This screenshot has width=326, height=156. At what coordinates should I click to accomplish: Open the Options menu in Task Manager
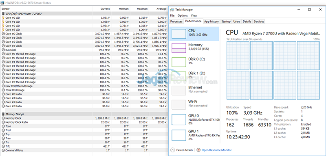pyautogui.click(x=183, y=15)
